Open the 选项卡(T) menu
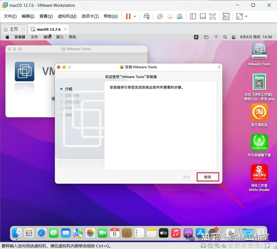277x249 pixels. pos(90,16)
